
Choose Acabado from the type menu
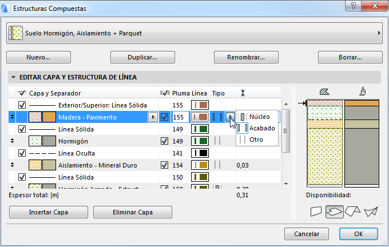pyautogui.click(x=257, y=128)
